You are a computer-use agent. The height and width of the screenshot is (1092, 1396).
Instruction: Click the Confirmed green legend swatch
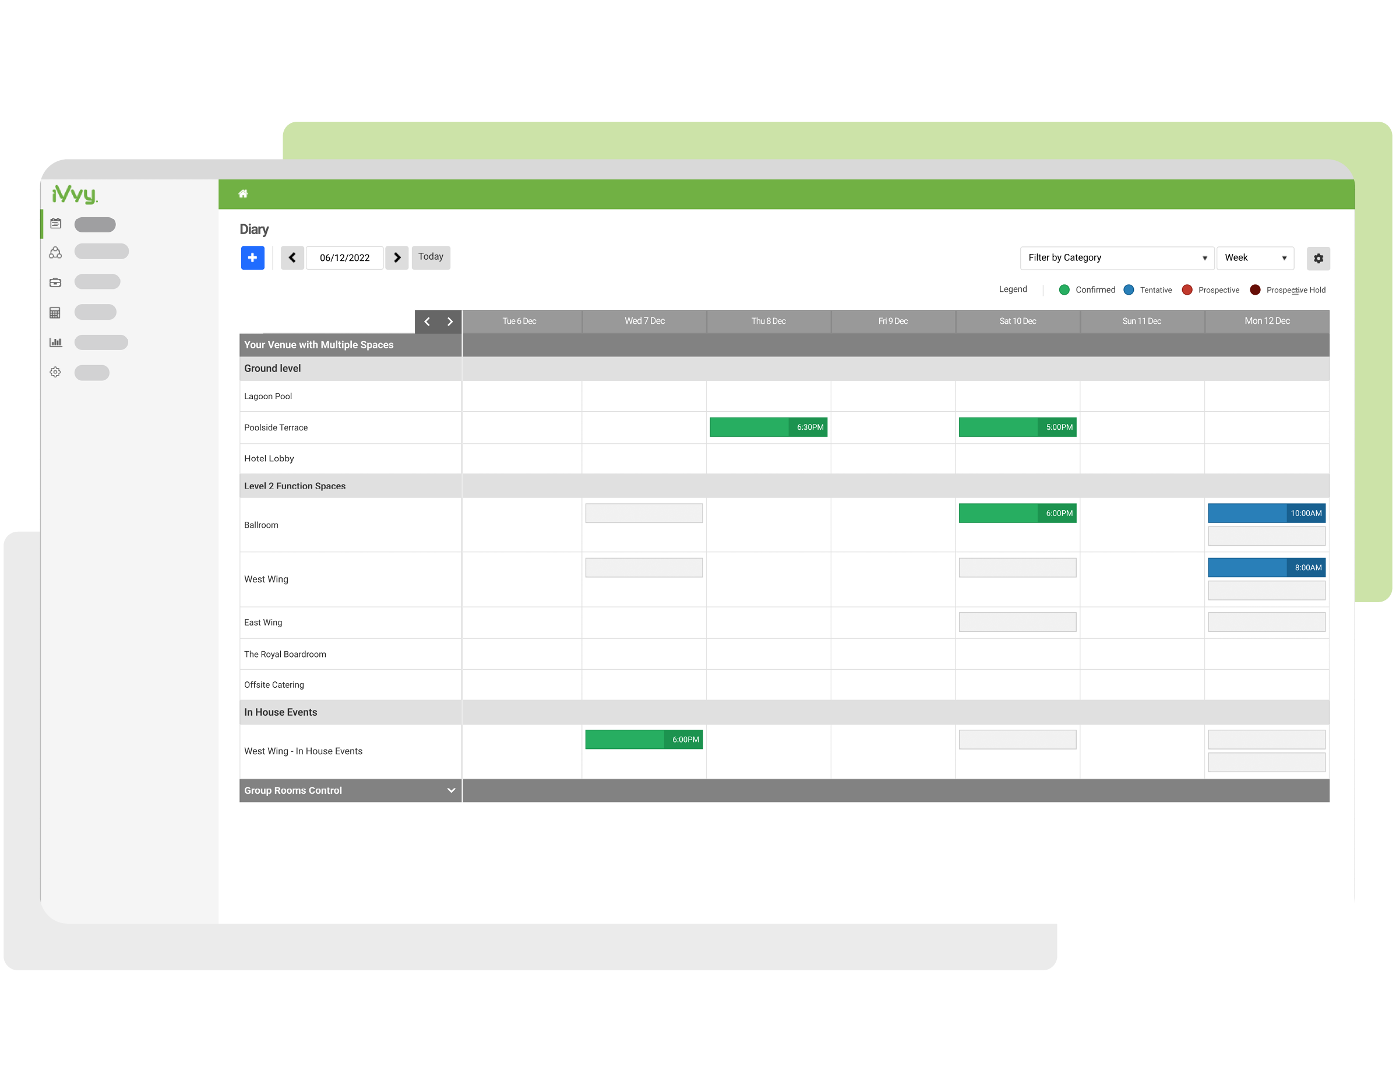tap(1064, 289)
